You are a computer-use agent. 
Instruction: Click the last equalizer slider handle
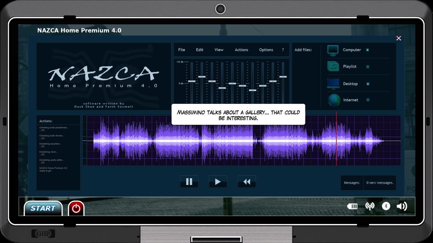click(283, 77)
